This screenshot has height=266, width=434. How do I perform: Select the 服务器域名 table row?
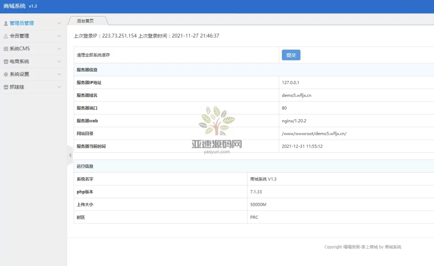[170, 95]
